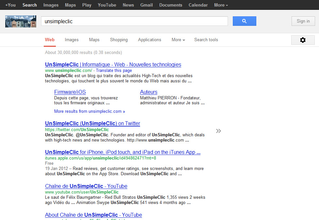Click More results from unsimpleclic.com
This screenshot has width=319, height=220.
point(89,111)
